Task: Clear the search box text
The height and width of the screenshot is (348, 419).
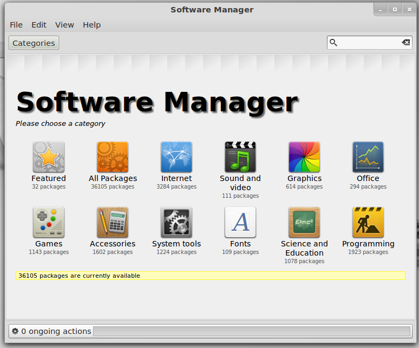Action: 405,43
